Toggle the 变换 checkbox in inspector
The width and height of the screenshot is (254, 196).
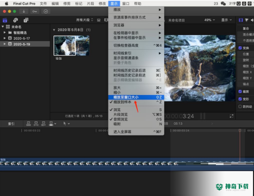(x=240, y=48)
